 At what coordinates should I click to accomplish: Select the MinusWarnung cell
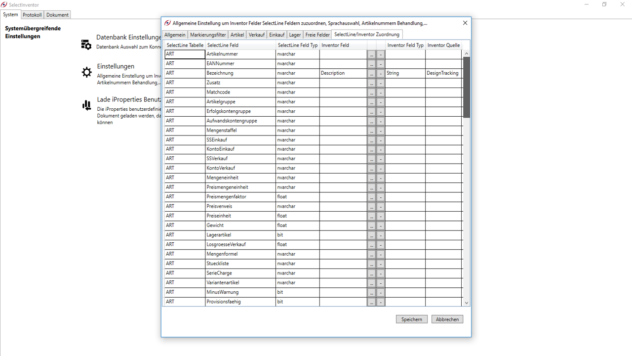pyautogui.click(x=240, y=292)
